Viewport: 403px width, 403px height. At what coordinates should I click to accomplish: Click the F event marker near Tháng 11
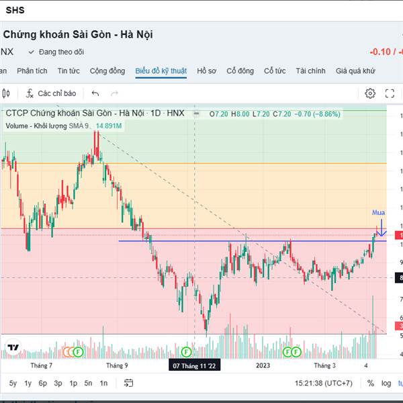click(186, 351)
